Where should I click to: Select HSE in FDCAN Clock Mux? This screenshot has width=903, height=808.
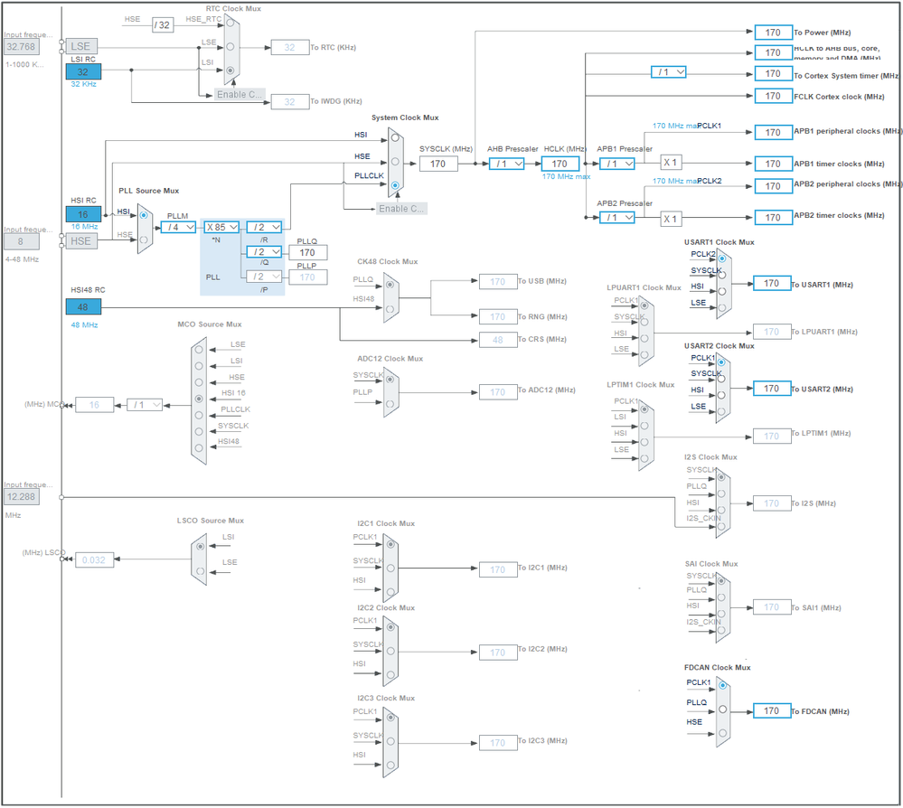[x=723, y=733]
